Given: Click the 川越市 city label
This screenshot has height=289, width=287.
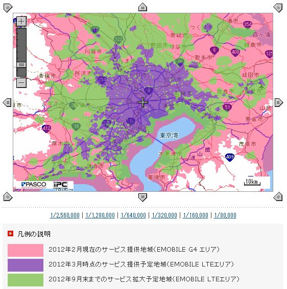Looking at the screenshot, I should [93, 52].
